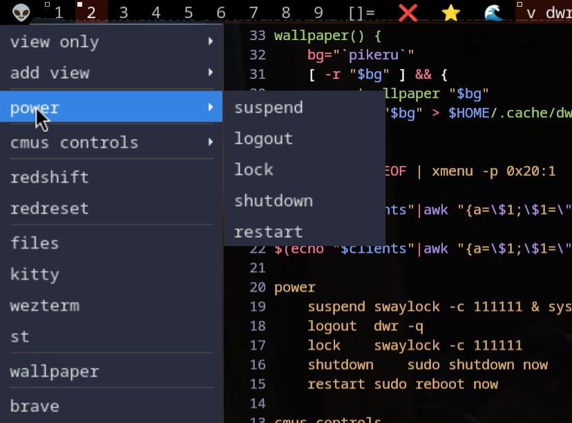Screen dimensions: 572x423
Task: Click 'lock swaylock -c 111111' on line 17
Action: (415, 346)
